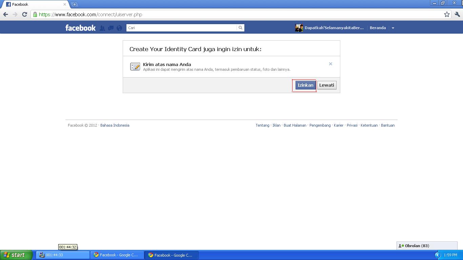Open Buat Halaman footer link

(295, 125)
